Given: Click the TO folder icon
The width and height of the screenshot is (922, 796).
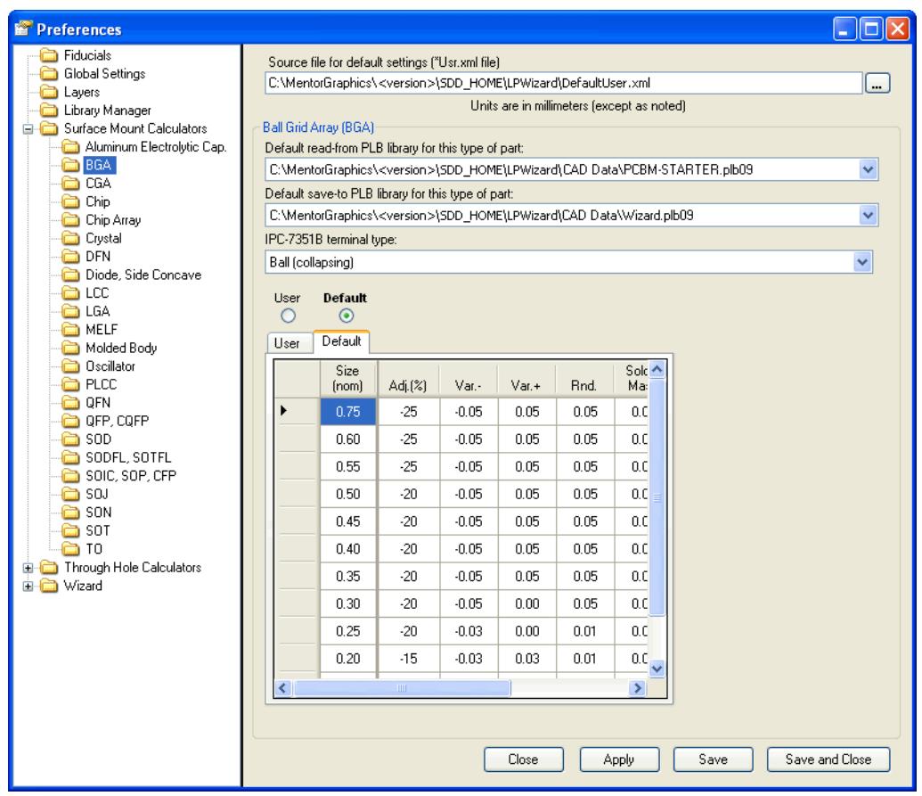Looking at the screenshot, I should pyautogui.click(x=70, y=549).
